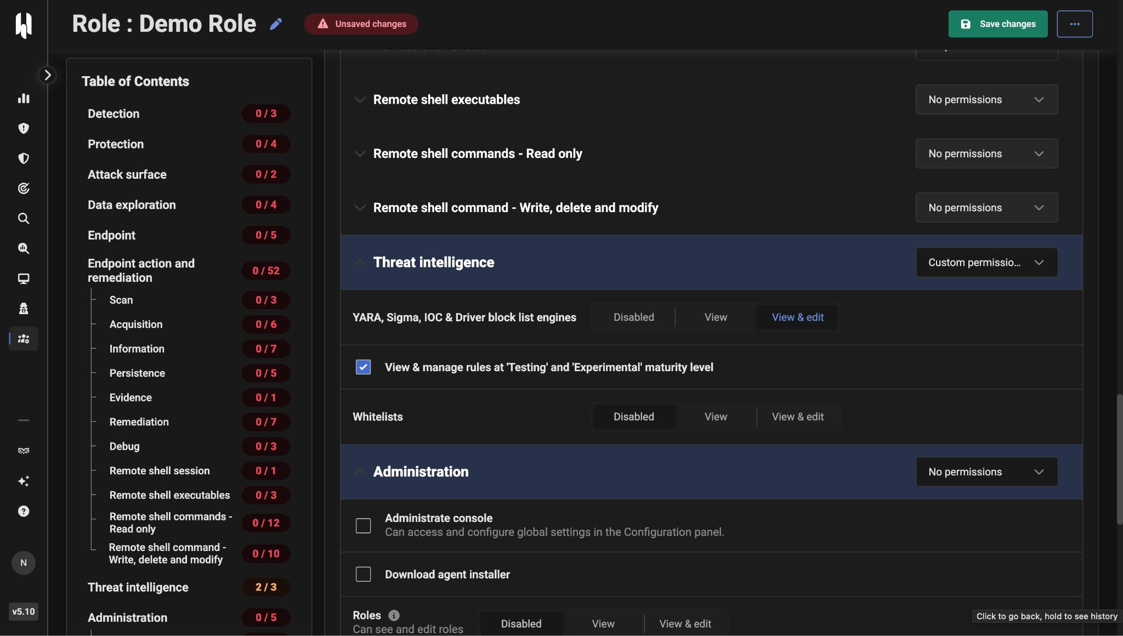
Task: Click the 2 / 3 Threat intelligence counter
Action: pos(266,587)
